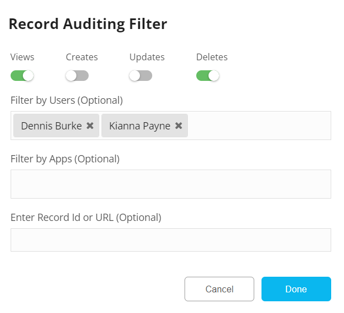Open the Filter by Apps selector

171,184
